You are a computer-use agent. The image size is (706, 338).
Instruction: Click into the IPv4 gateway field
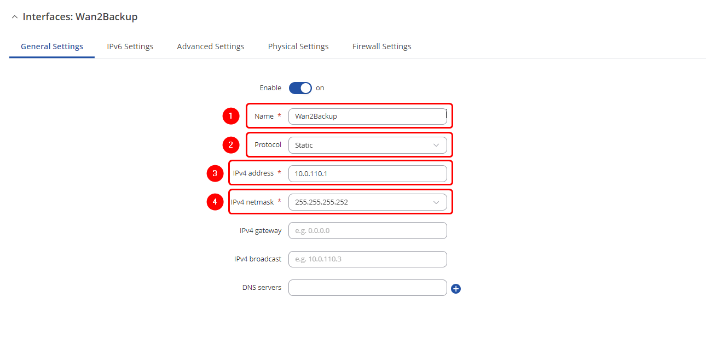[367, 230]
